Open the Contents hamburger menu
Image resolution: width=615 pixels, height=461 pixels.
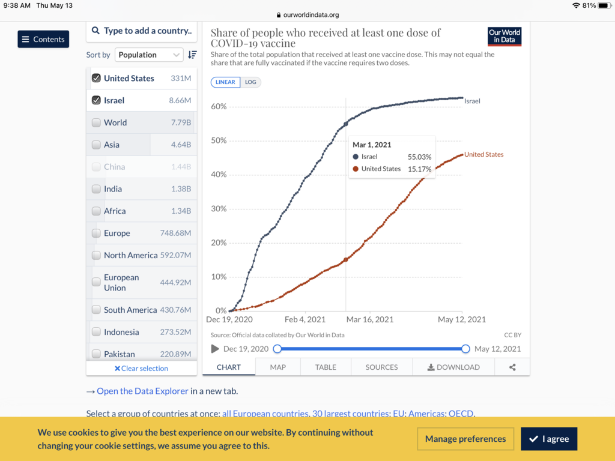point(43,39)
